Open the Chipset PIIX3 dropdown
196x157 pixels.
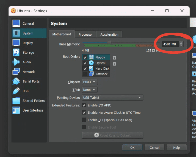click(90, 82)
